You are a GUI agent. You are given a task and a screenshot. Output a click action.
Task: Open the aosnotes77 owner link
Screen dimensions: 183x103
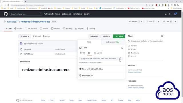13,22
